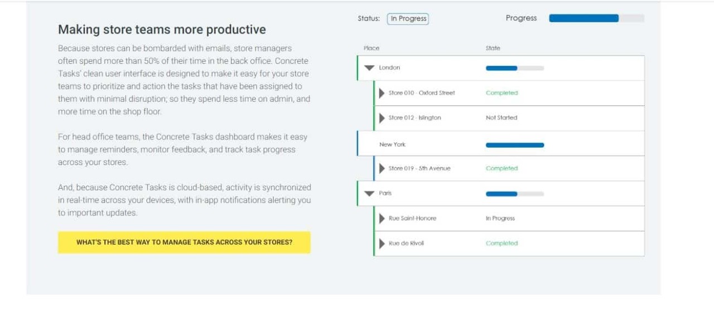Expand arrow beside Rue Saint-Honore
This screenshot has height=312, width=714.
click(x=382, y=218)
